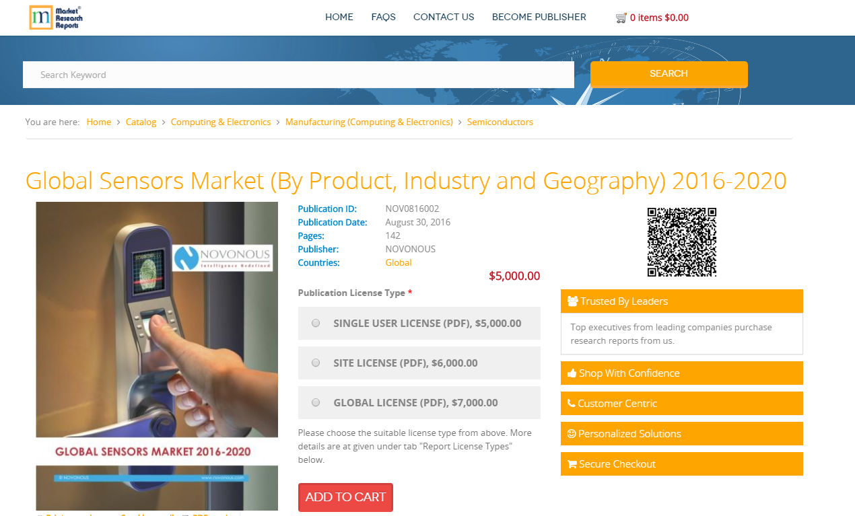
Task: Select Global License (PDF) $7,000 radio button
Action: [x=316, y=402]
